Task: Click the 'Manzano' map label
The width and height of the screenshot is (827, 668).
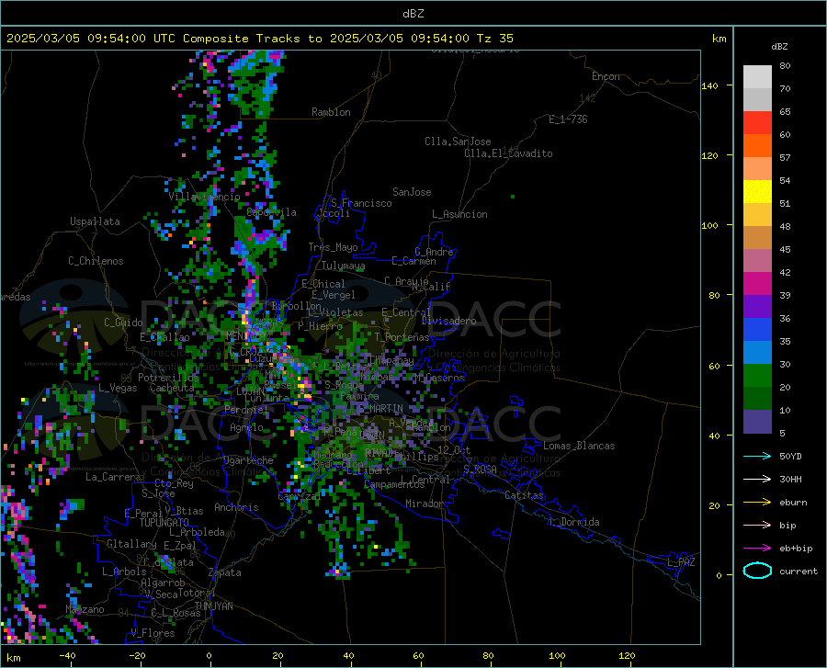Action: [x=85, y=609]
